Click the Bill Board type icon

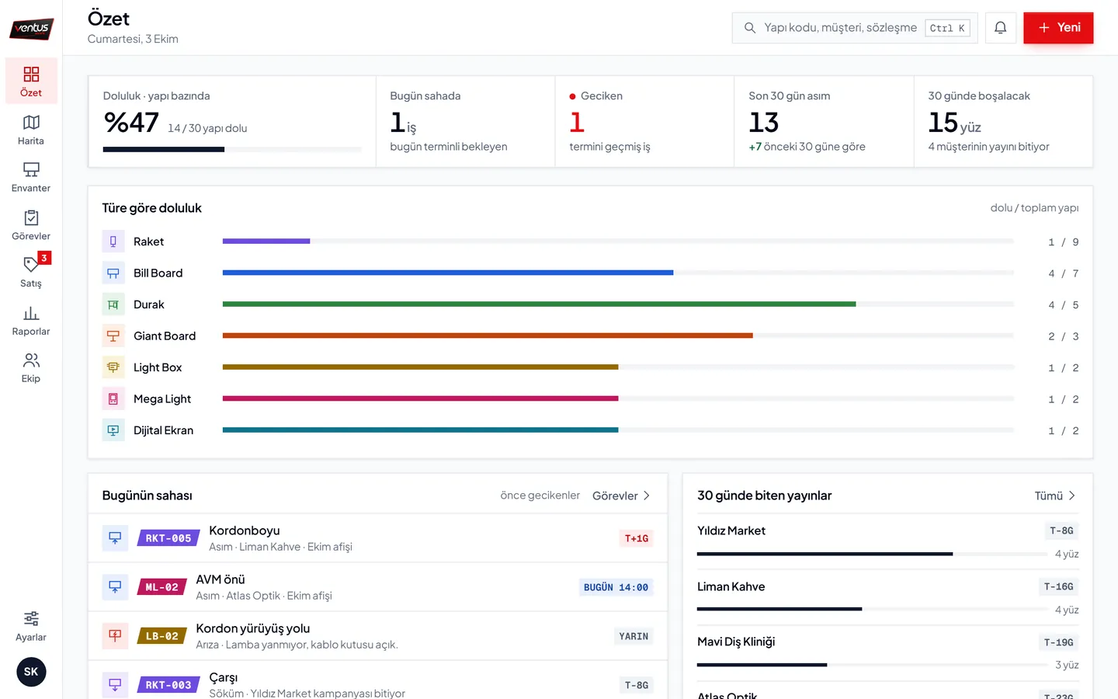pyautogui.click(x=113, y=273)
